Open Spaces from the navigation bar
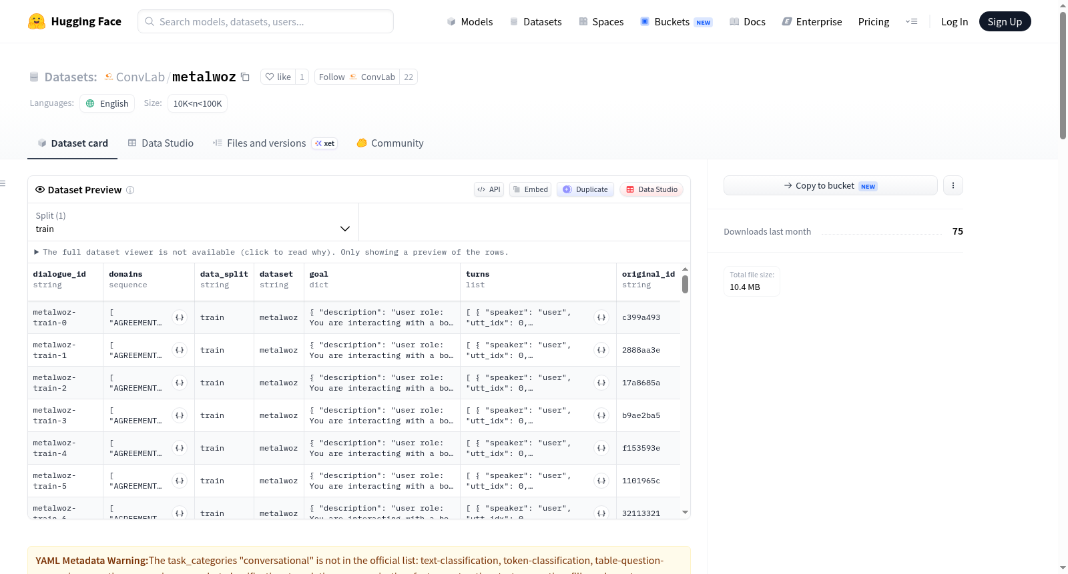The image size is (1068, 574). coord(601,21)
